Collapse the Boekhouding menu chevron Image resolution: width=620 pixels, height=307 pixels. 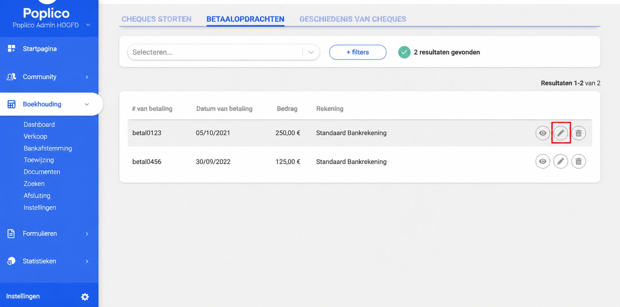pos(87,104)
